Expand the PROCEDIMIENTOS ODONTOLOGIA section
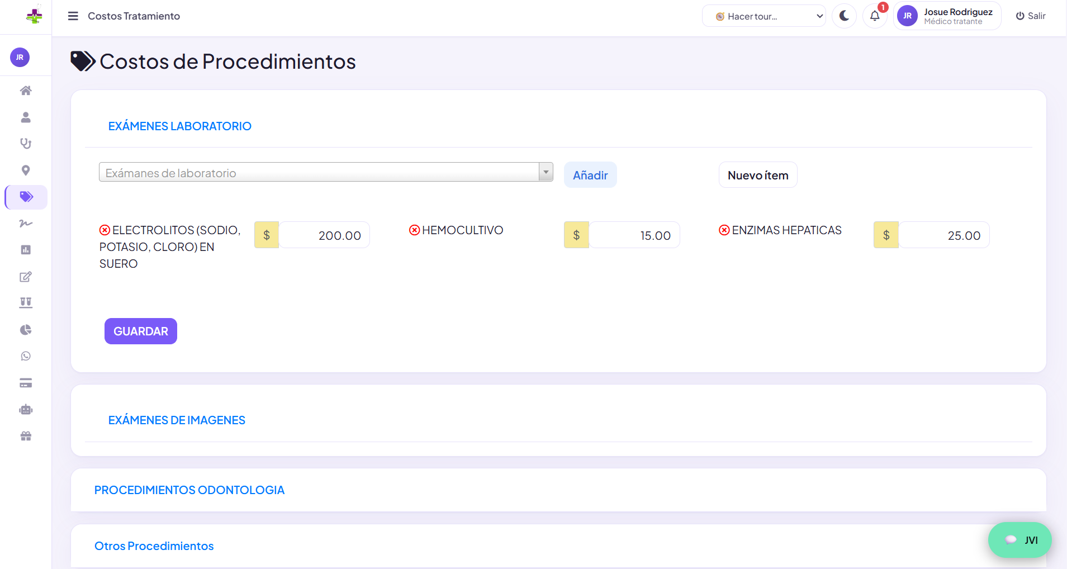 (189, 490)
